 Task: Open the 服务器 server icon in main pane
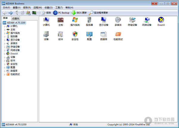pos(89,22)
